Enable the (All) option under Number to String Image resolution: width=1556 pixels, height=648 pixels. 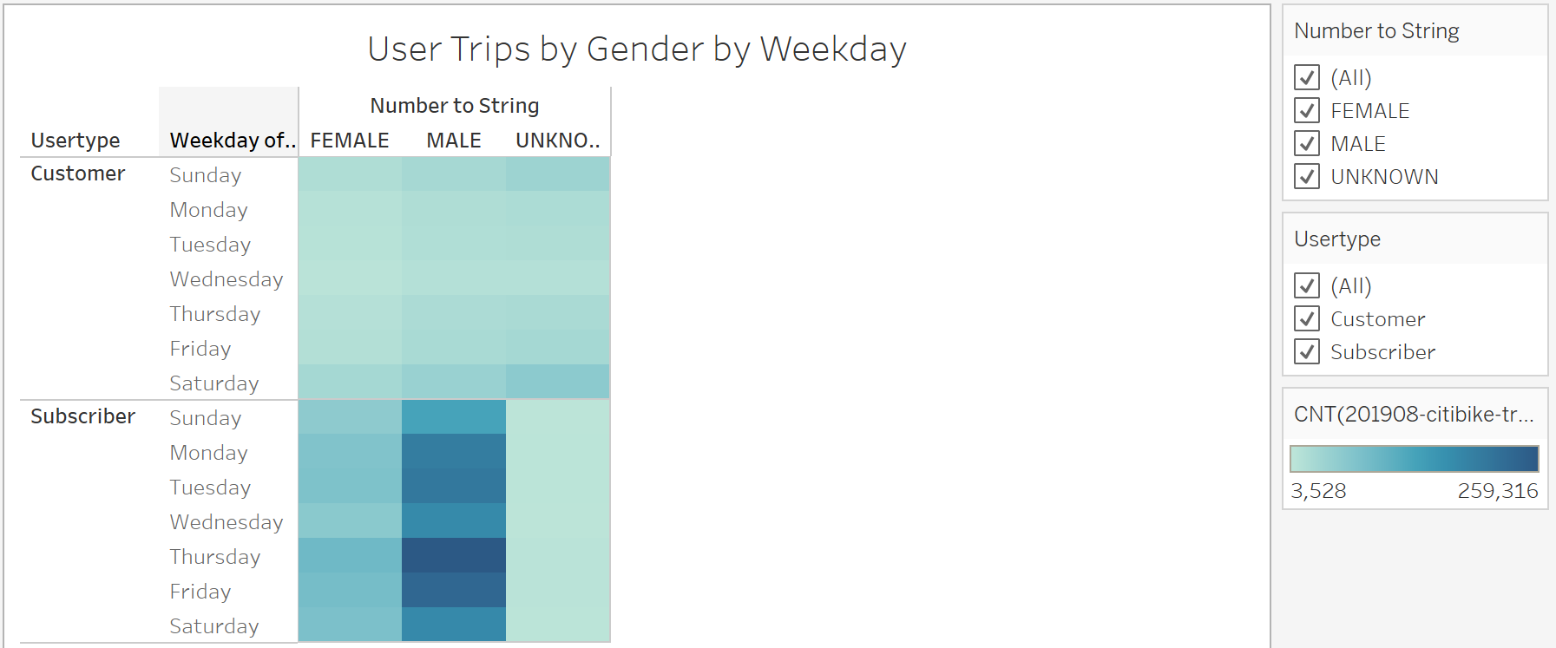point(1307,77)
